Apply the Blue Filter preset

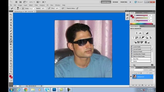(x=141, y=59)
